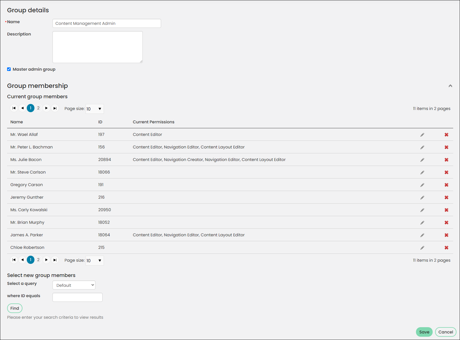Remove Gregory Carson from the group
This screenshot has width=460, height=340.
[x=446, y=185]
